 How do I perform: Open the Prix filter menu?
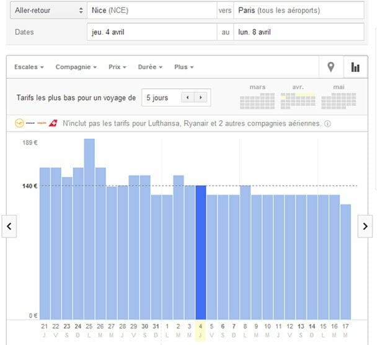point(117,67)
